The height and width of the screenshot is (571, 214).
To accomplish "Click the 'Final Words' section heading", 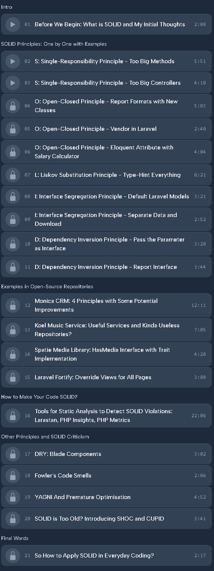I will coord(15,538).
